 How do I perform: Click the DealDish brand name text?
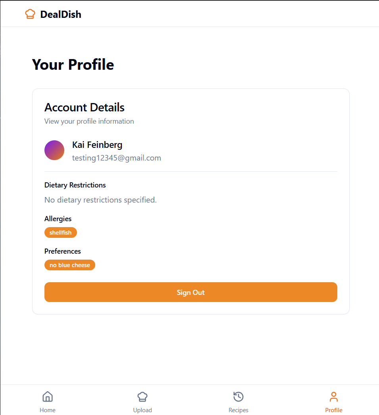[61, 14]
